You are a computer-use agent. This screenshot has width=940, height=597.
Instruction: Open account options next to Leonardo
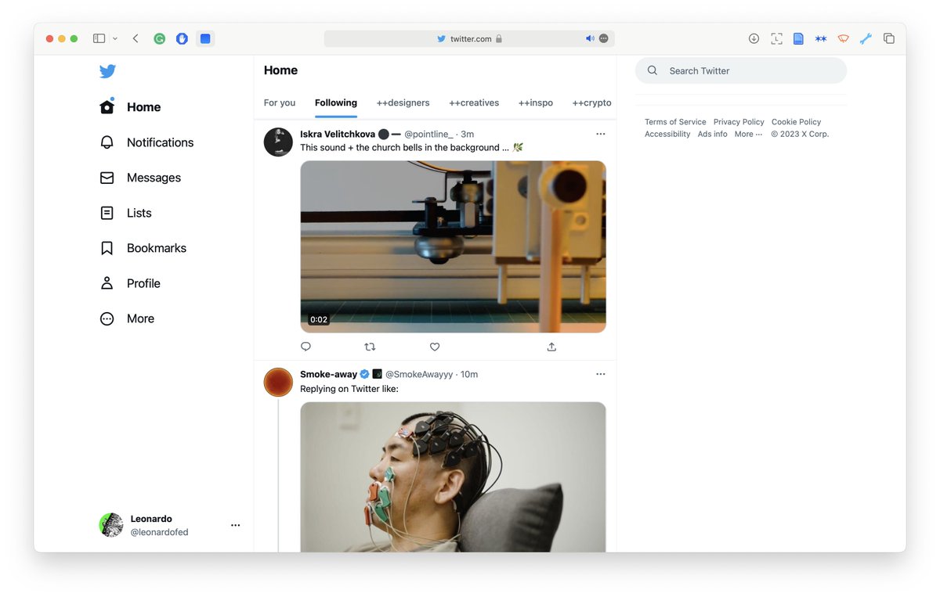[x=235, y=525]
